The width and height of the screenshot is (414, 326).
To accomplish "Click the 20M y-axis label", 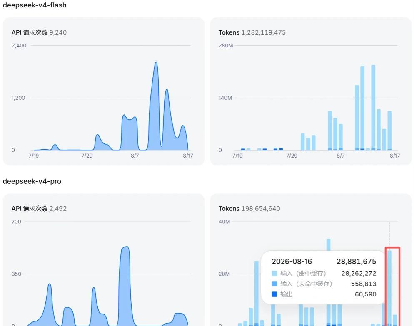I will (224, 274).
